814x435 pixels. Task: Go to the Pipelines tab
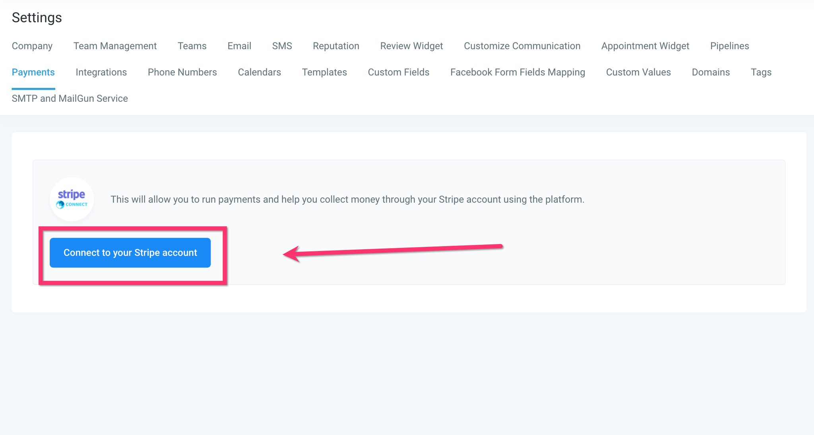(729, 46)
